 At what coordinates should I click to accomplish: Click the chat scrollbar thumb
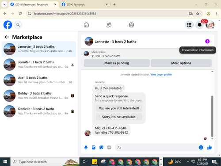[212, 116]
